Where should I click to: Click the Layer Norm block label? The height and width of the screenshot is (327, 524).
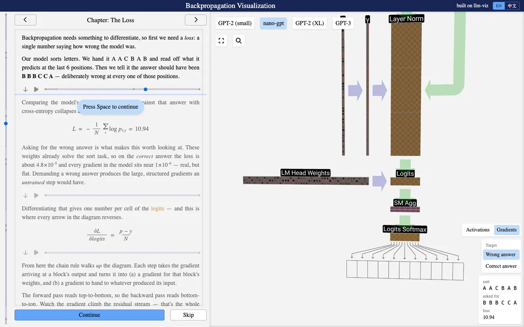(x=406, y=19)
